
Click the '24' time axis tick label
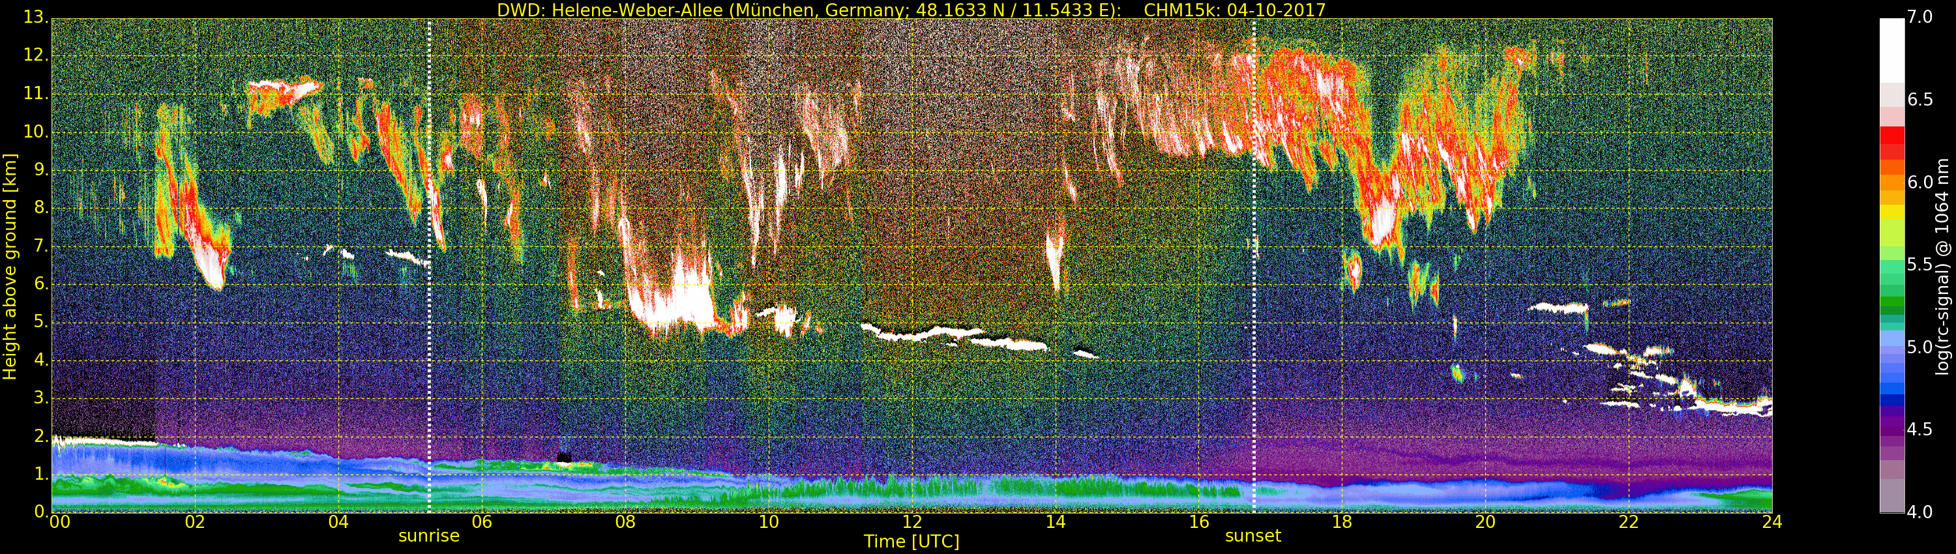1772,522
